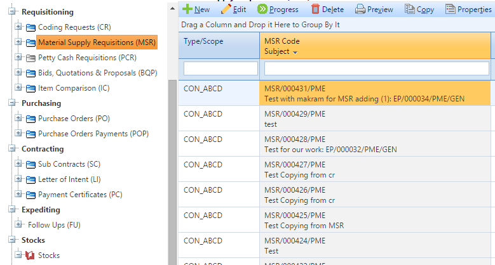Open Petty Cash Requisitions (PCR)

click(x=87, y=58)
